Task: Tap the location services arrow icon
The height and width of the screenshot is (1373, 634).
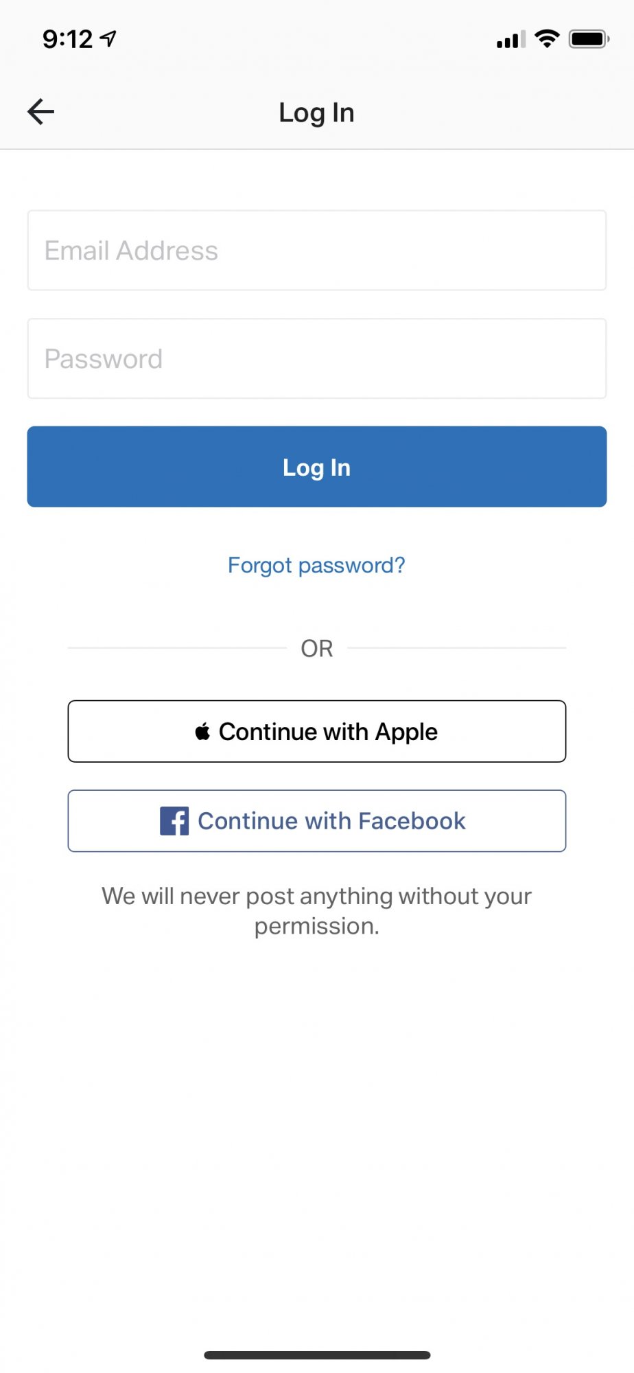Action: 108,38
